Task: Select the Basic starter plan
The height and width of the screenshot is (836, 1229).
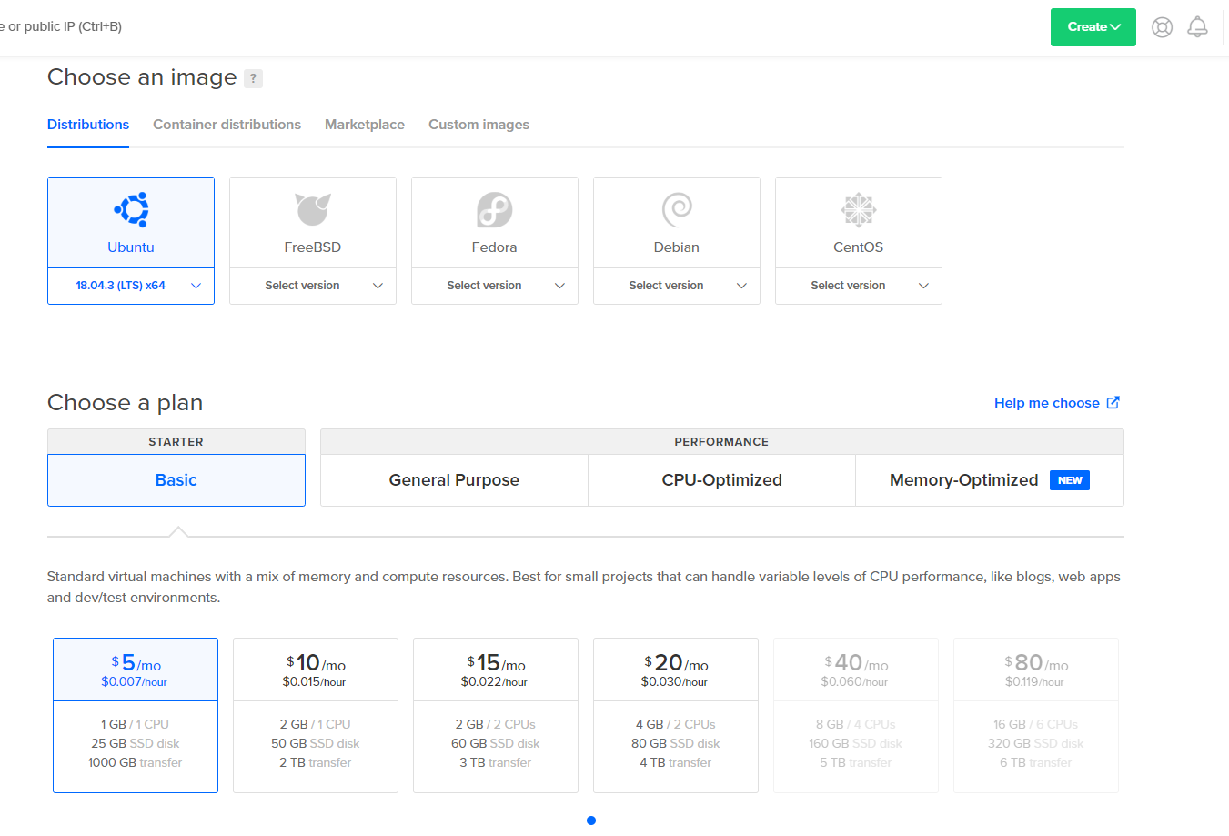Action: tap(176, 480)
